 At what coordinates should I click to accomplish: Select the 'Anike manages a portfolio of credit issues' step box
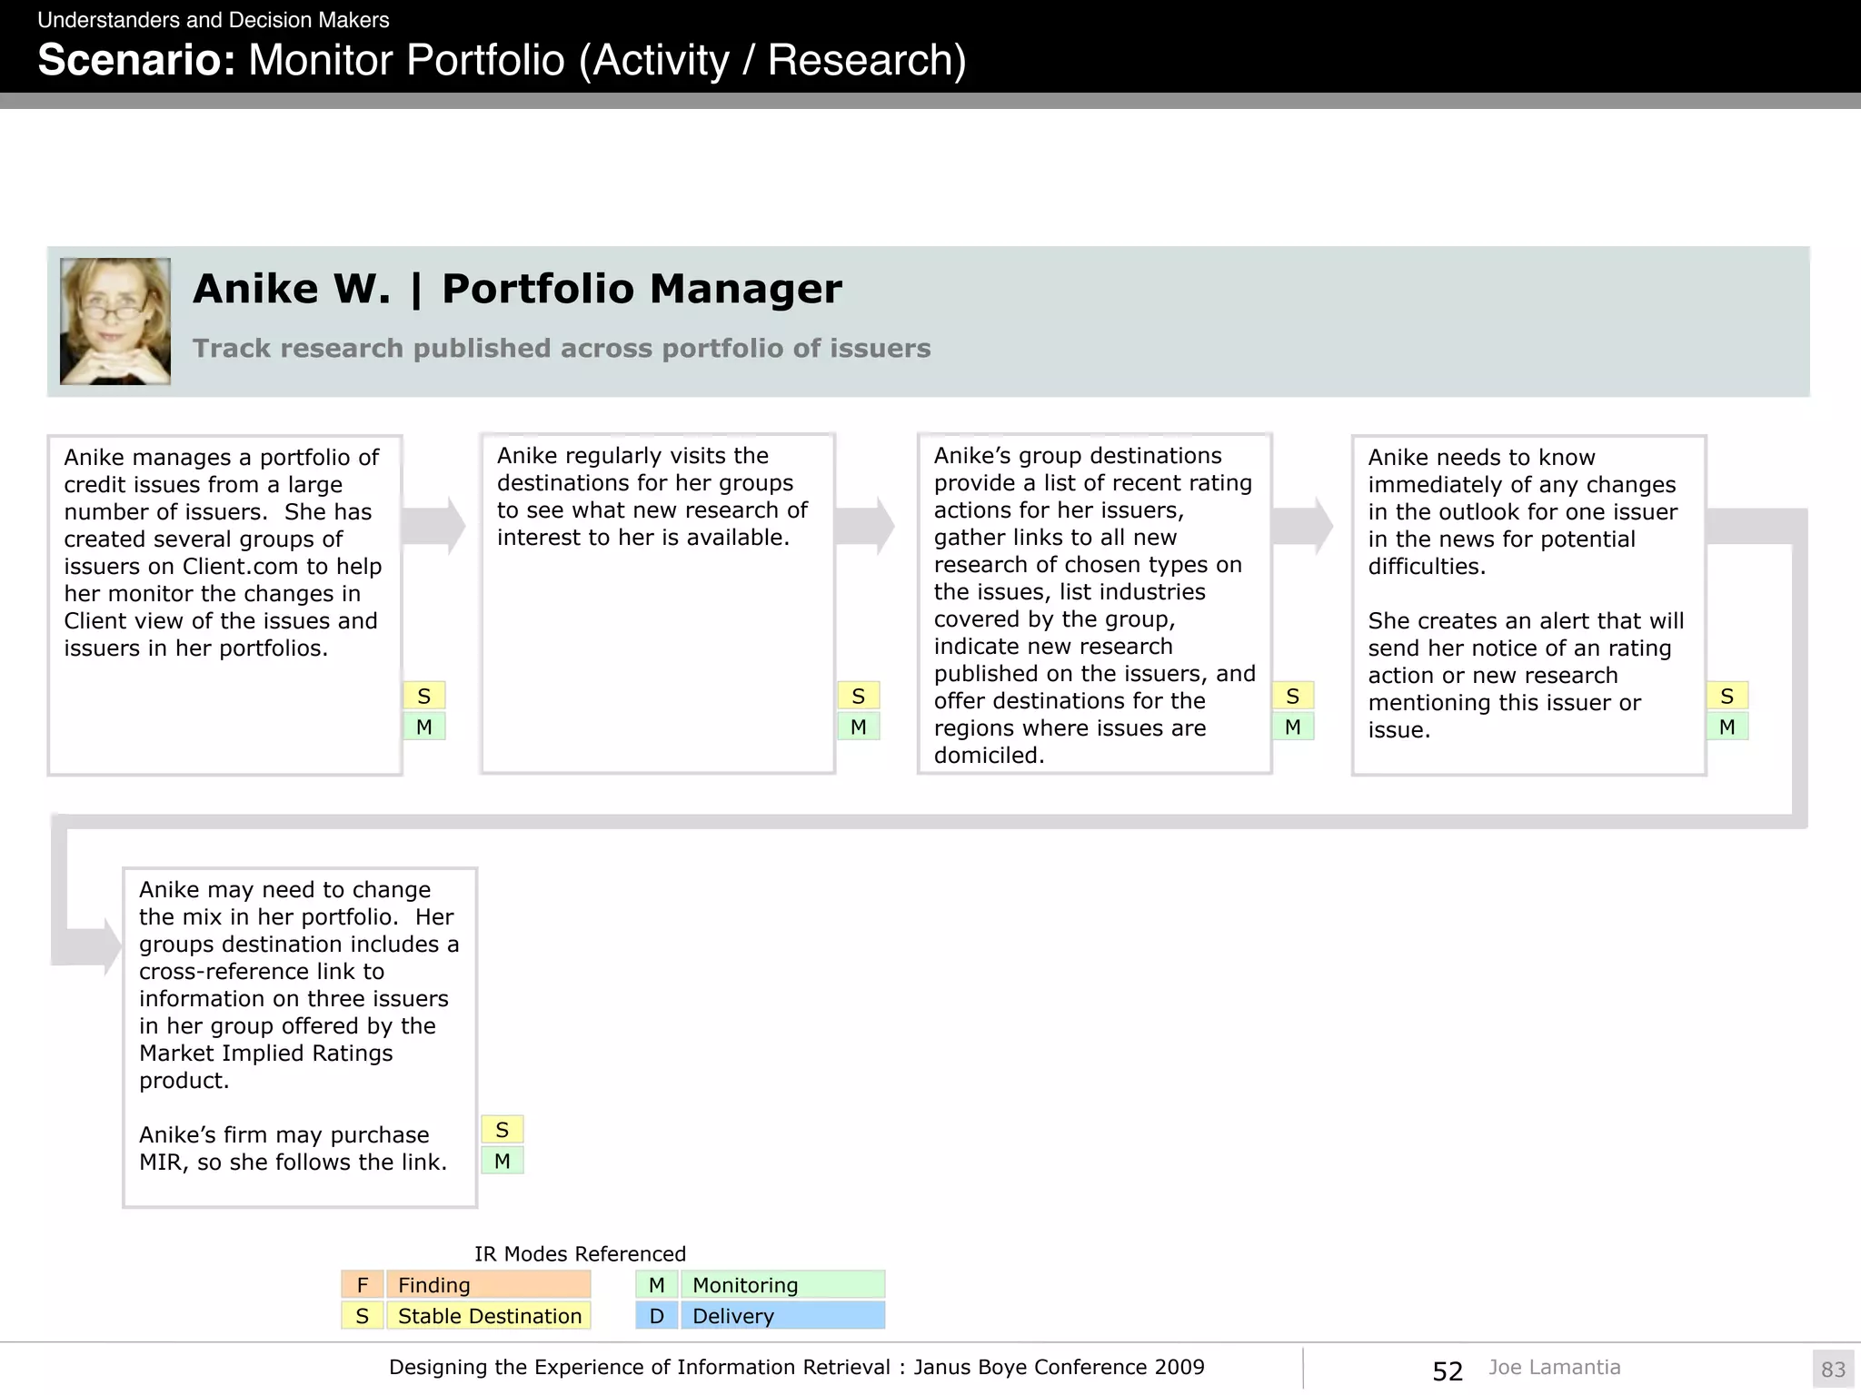point(225,605)
